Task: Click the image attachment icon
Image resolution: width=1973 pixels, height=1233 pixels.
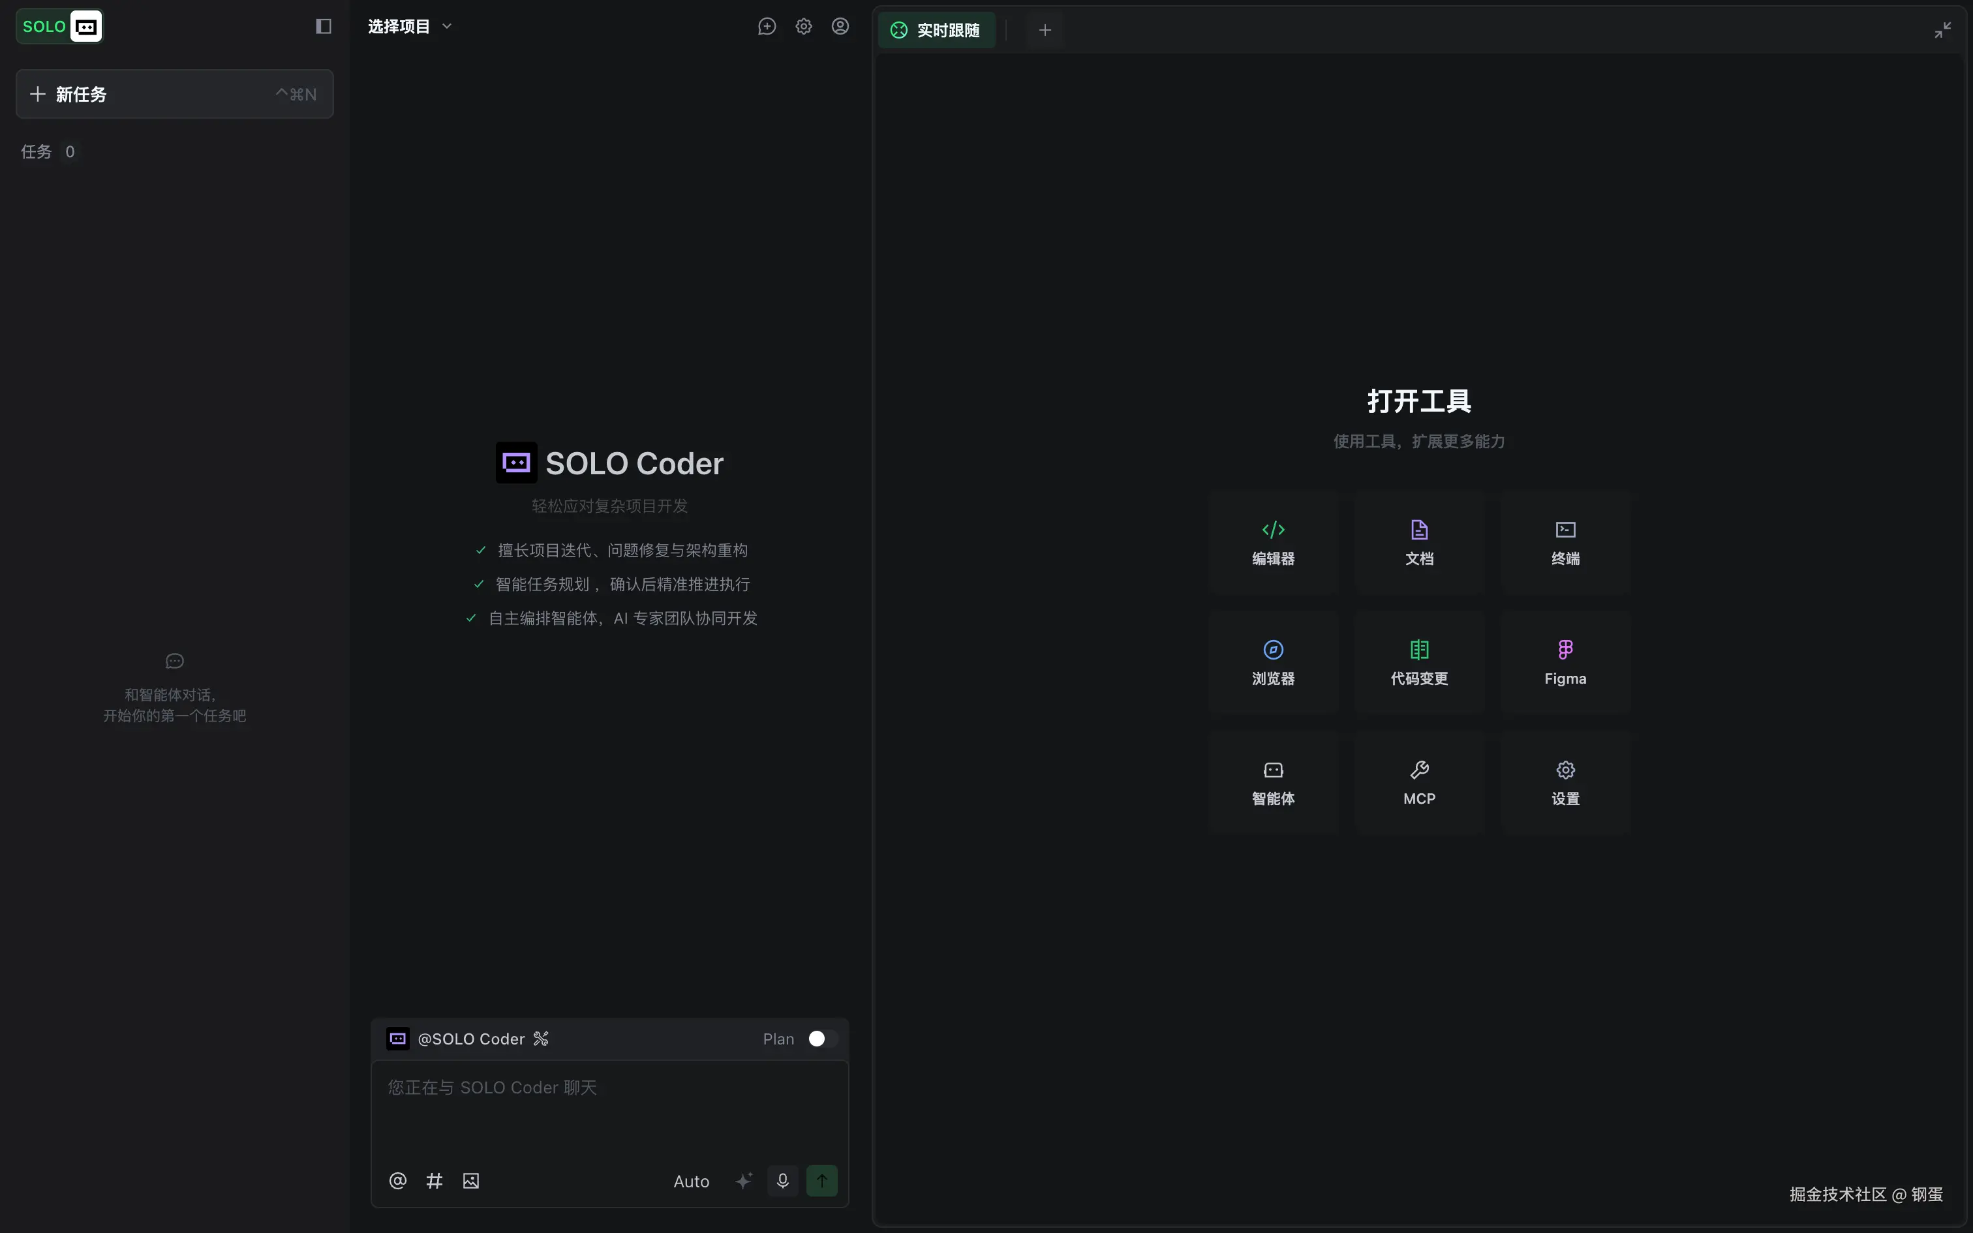Action: pyautogui.click(x=470, y=1181)
